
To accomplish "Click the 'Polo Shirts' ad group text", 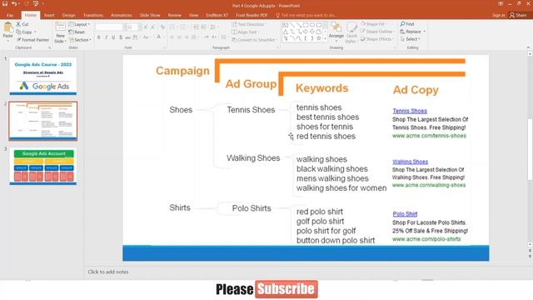I will click(252, 208).
